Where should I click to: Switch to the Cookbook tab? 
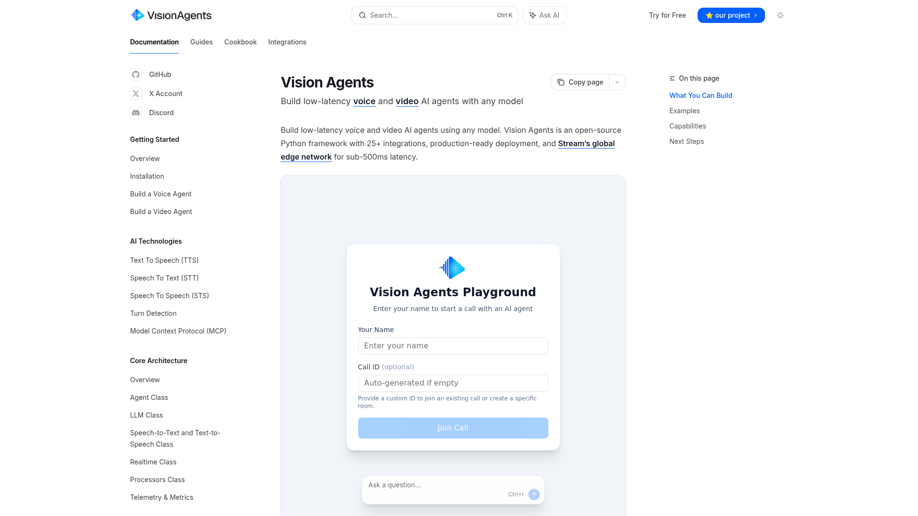click(x=240, y=42)
